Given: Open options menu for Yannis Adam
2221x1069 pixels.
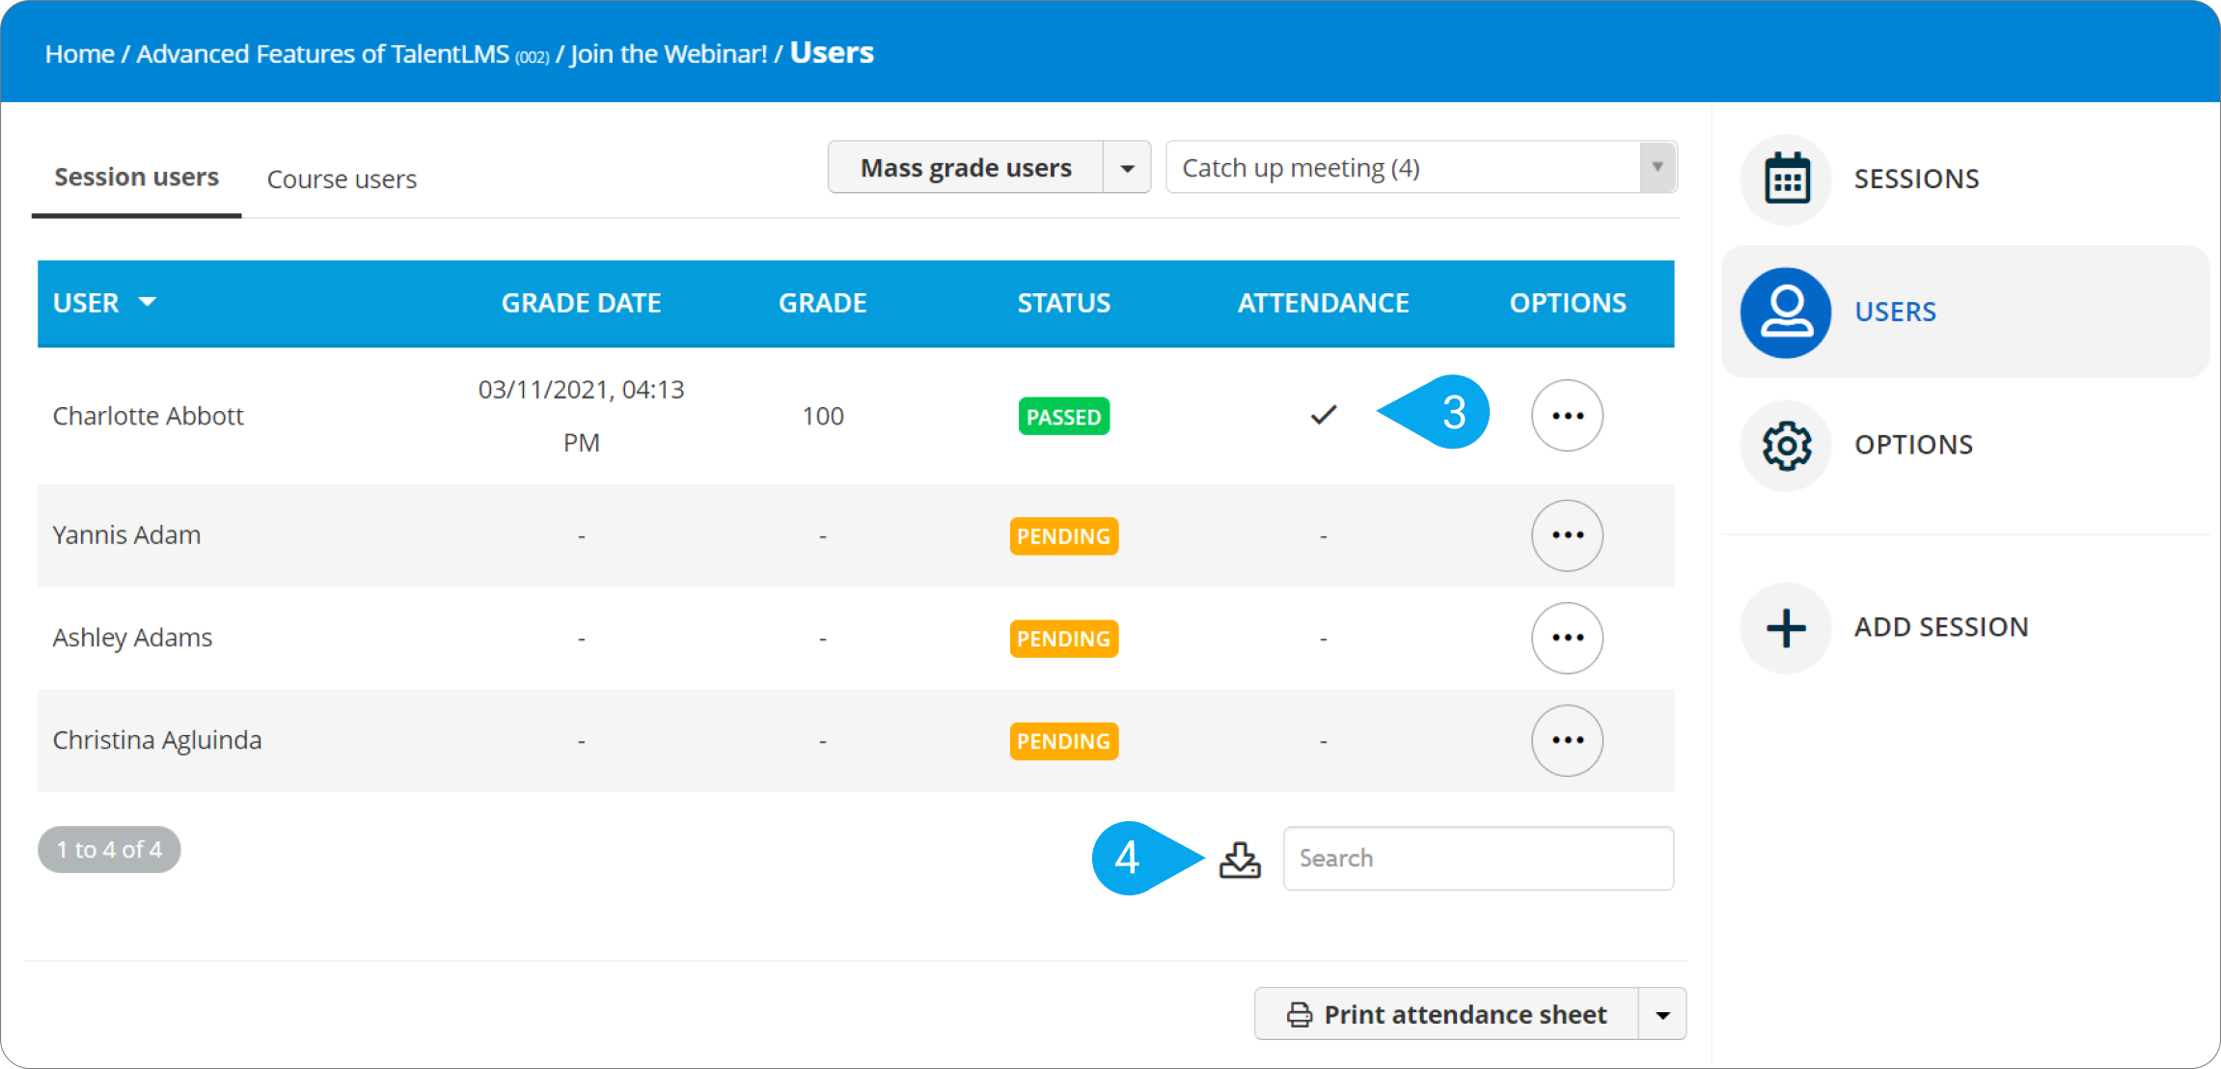Looking at the screenshot, I should pyautogui.click(x=1568, y=535).
